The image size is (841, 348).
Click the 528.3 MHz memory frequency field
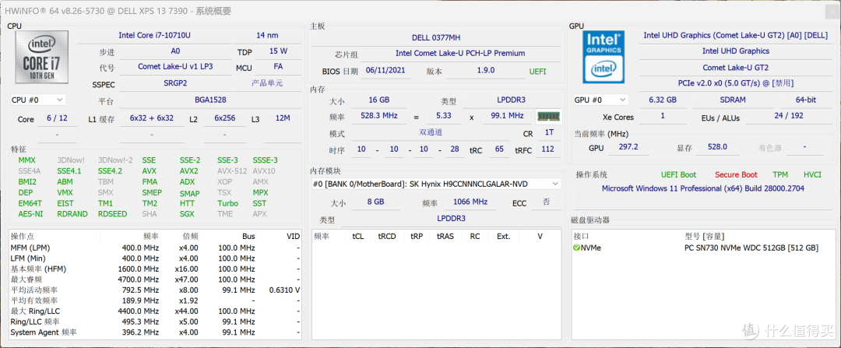tap(379, 116)
